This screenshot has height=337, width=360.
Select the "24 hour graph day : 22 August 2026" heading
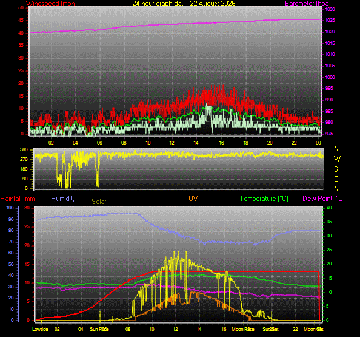184,4
